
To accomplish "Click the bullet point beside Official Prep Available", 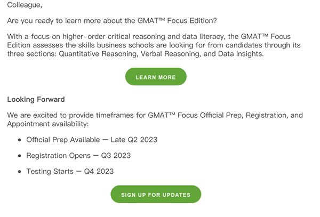I will point(19,140).
